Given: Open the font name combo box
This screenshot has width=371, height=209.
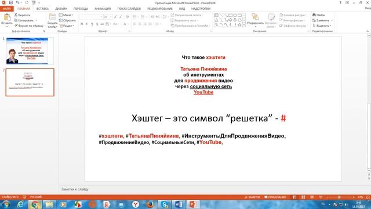Looking at the screenshot, I should pos(91,17).
